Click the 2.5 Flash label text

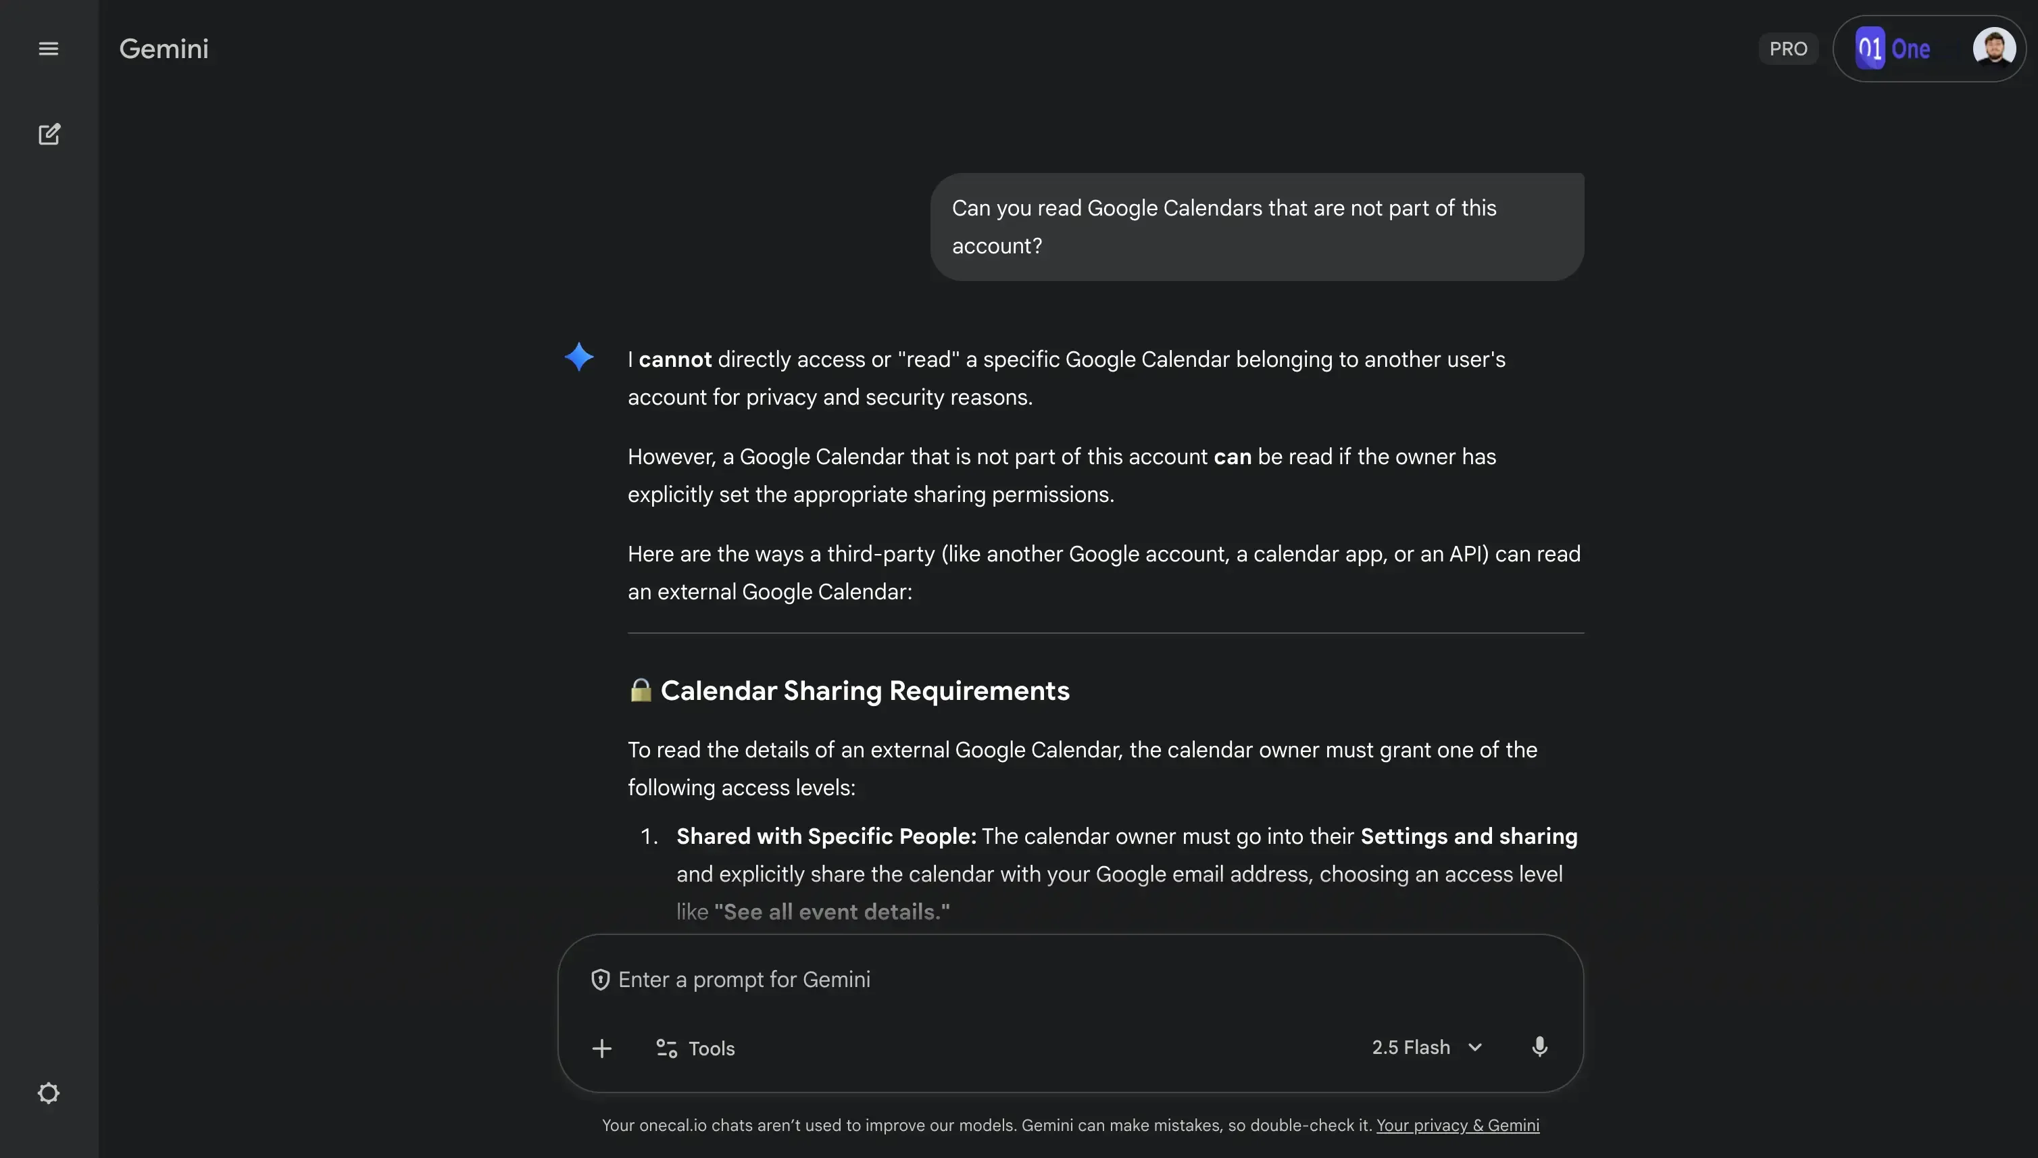(1410, 1046)
